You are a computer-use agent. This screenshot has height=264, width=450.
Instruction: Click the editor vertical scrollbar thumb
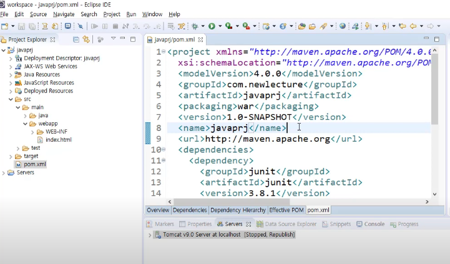tap(434, 89)
